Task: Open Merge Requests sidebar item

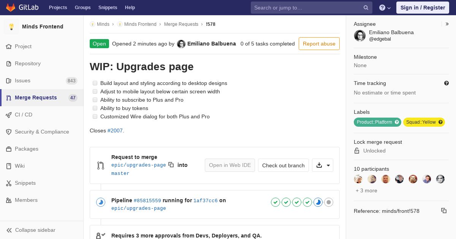Action: (42, 97)
